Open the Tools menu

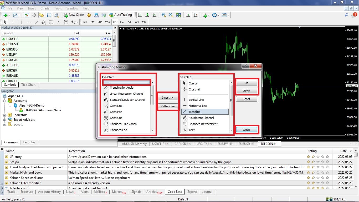point(58,8)
